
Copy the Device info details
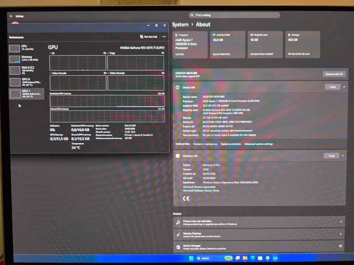pyautogui.click(x=333, y=87)
